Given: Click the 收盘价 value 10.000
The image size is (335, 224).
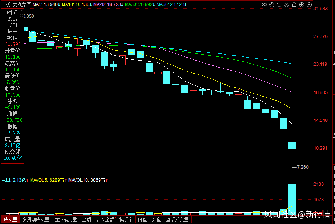Looking at the screenshot, I should point(13,95).
